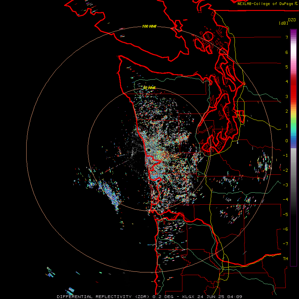Click the -3 value on color scale
Image resolution: width=299 pixels, height=299 pixels.
(285, 185)
